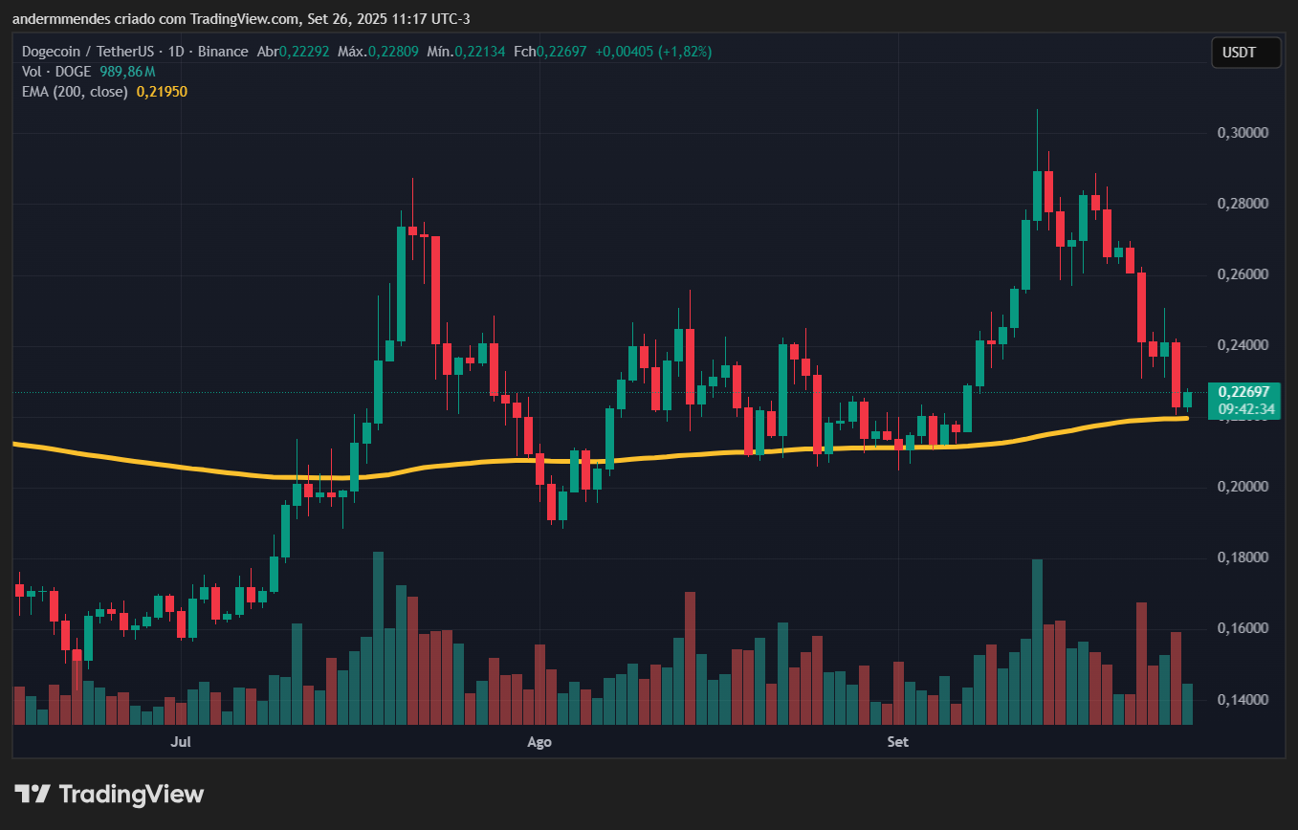The height and width of the screenshot is (830, 1298).
Task: Click the 0,18000 price axis label
Action: 1242,557
